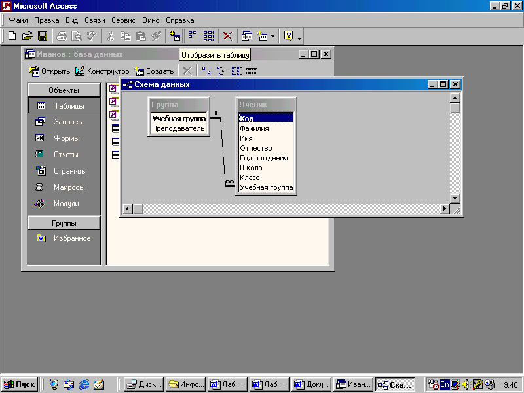Select Страницы in the objects bar

64,171
